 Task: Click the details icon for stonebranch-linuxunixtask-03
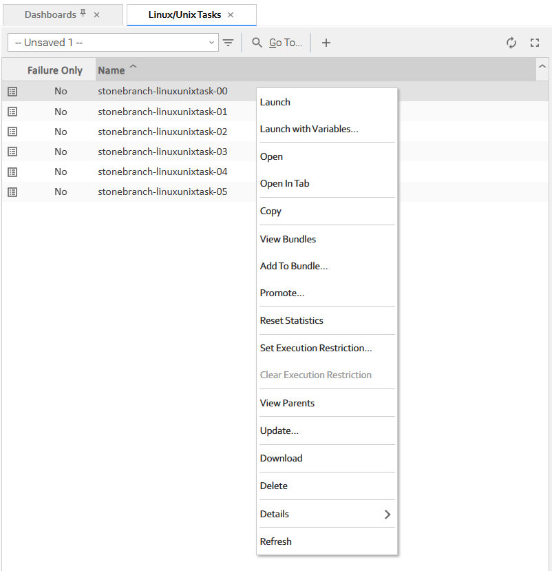click(x=12, y=152)
